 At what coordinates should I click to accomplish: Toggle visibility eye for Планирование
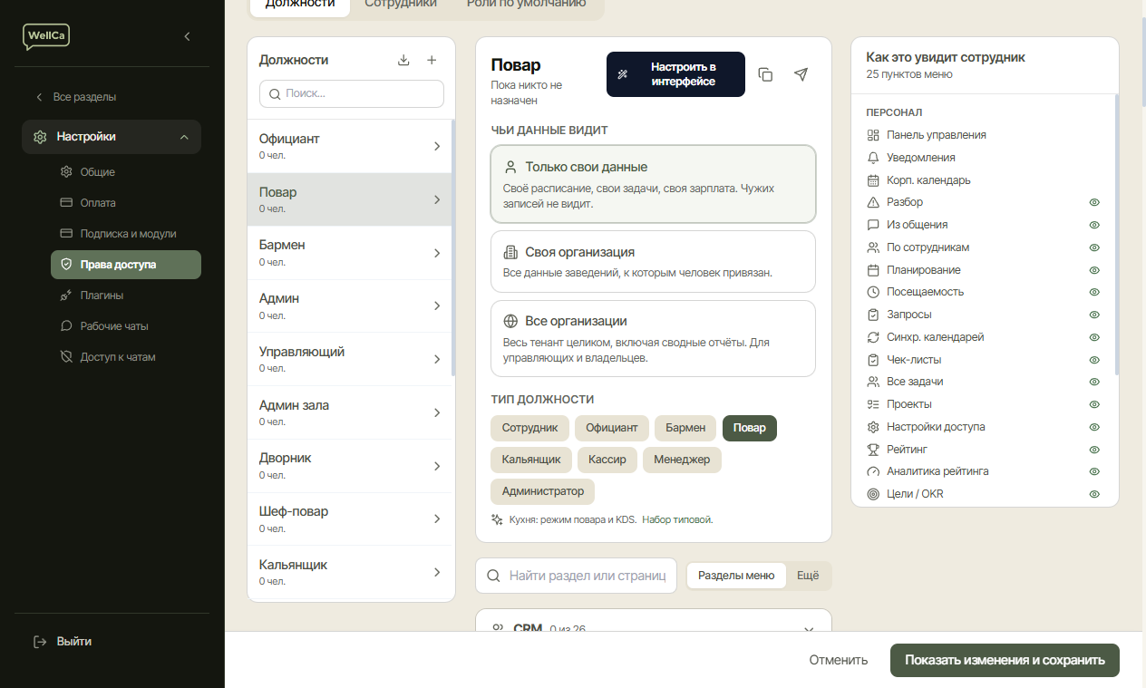(x=1094, y=270)
